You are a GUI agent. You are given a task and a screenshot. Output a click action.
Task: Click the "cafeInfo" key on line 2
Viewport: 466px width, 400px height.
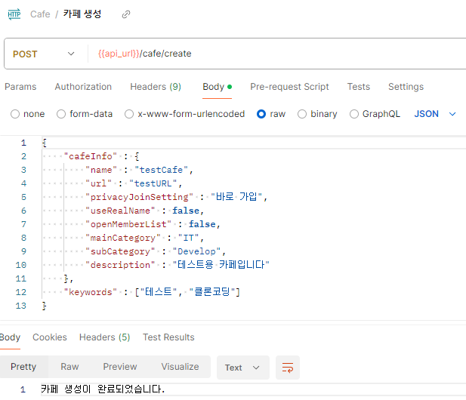[x=91, y=156]
